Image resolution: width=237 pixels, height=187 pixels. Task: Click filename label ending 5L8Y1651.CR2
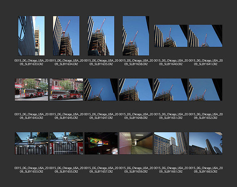171,116
